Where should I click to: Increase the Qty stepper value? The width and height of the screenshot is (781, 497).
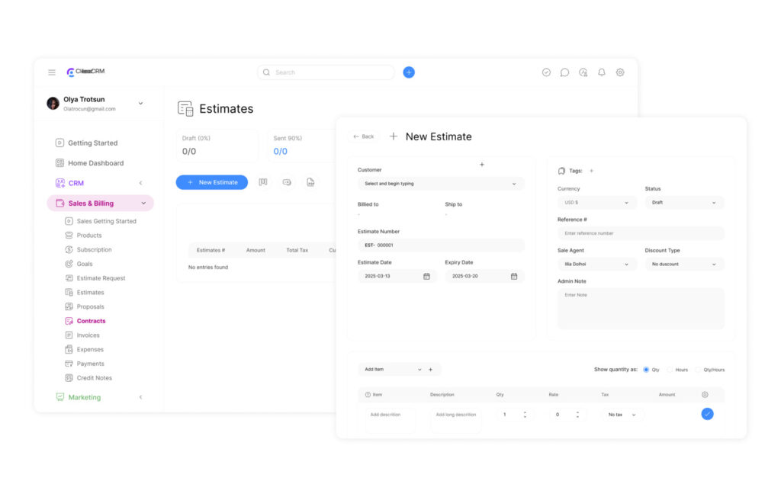pos(525,412)
